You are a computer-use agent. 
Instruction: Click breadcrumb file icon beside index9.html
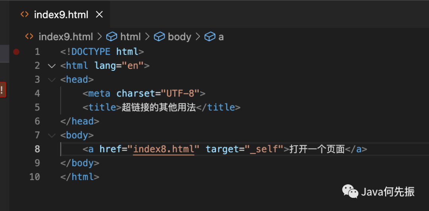[x=29, y=37]
